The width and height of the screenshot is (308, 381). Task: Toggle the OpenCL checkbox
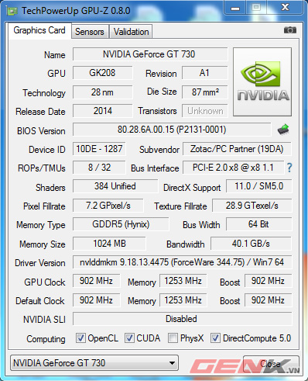(x=80, y=338)
